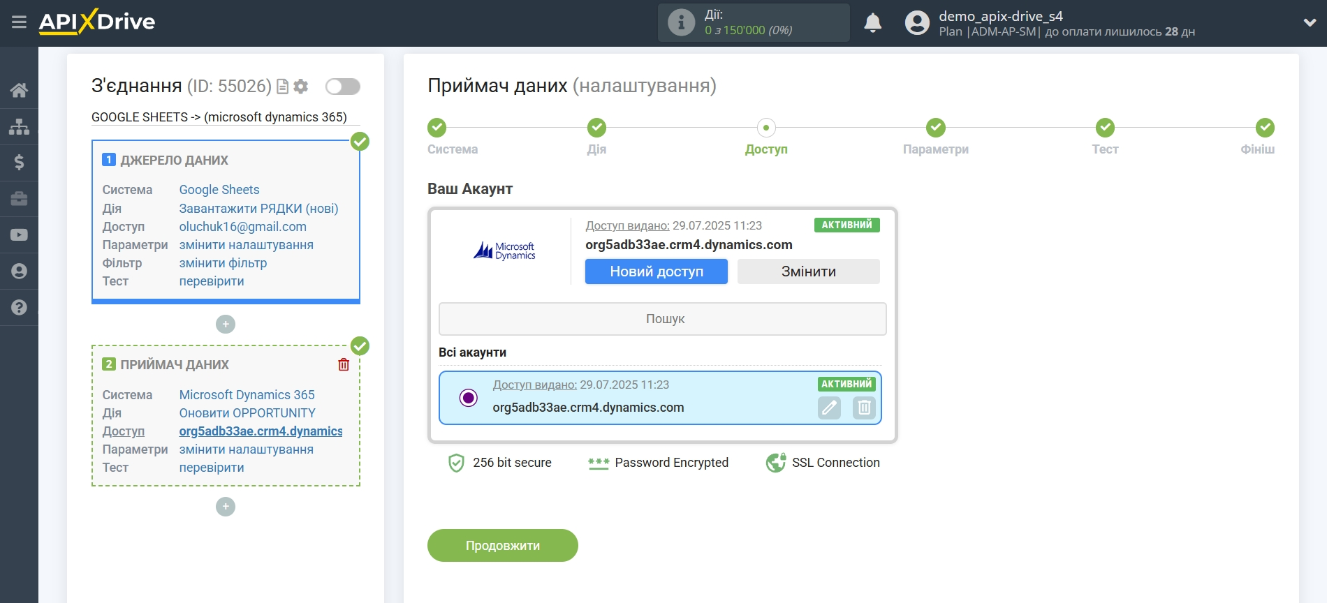This screenshot has height=603, width=1327.
Task: Click the Новий доступ button
Action: [x=657, y=271]
